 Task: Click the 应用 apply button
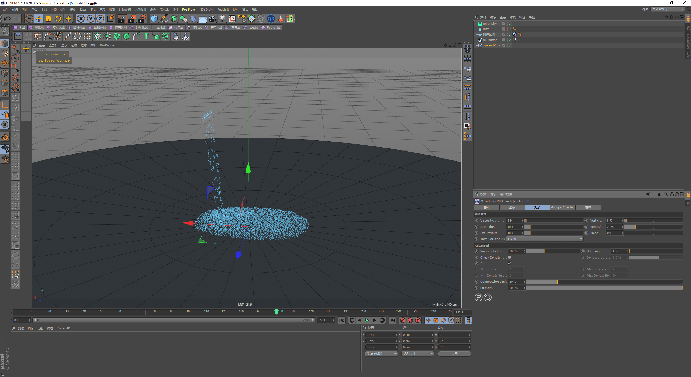[455, 354]
